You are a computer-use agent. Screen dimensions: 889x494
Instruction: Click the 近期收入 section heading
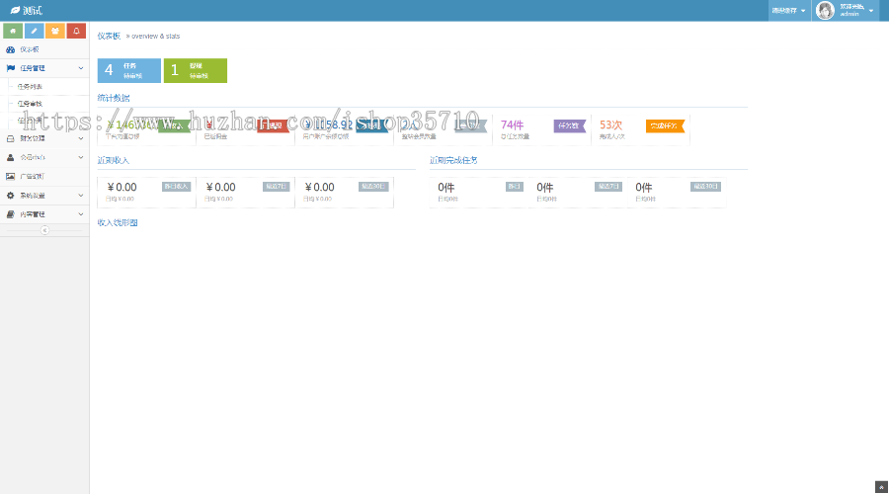point(114,160)
